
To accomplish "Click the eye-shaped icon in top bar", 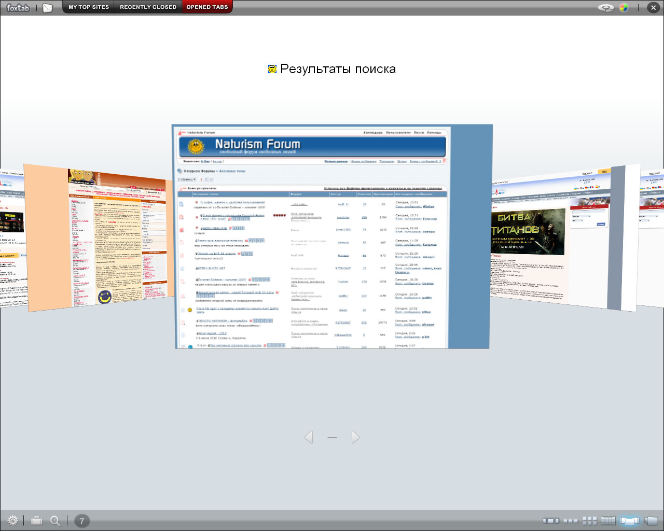I will [x=605, y=8].
